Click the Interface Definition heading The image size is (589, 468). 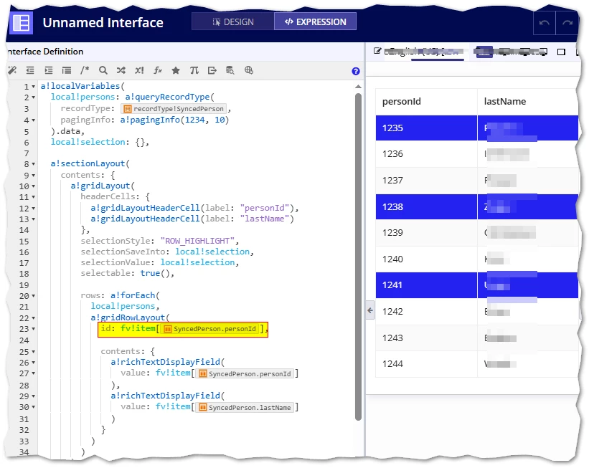coord(45,52)
